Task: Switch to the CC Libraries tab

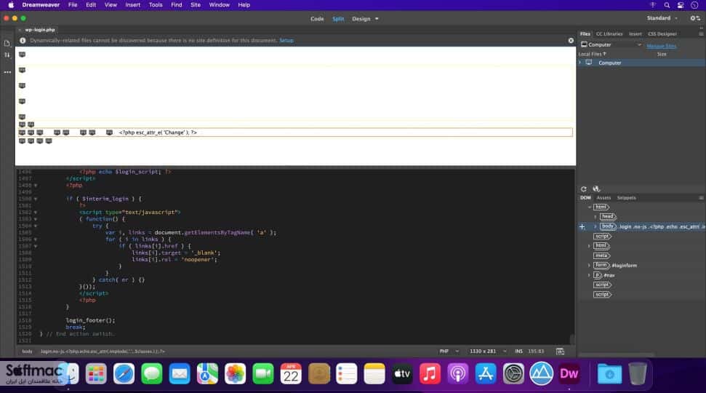Action: [x=609, y=33]
